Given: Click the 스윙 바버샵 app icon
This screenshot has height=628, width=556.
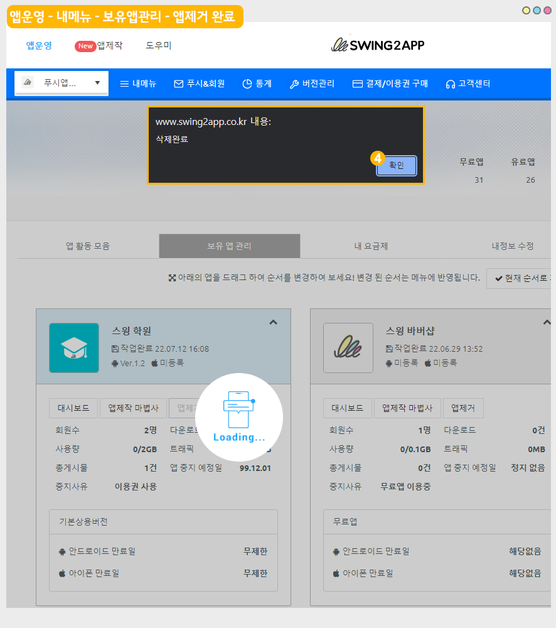Looking at the screenshot, I should pos(348,348).
